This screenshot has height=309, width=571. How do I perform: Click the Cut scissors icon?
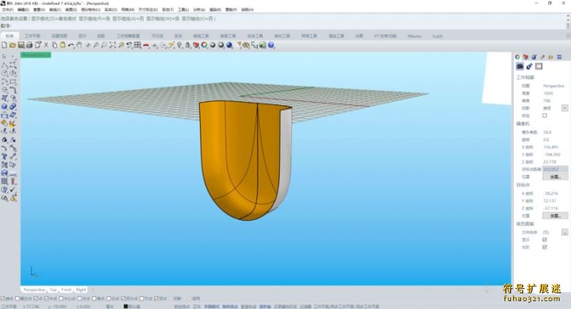click(46, 45)
